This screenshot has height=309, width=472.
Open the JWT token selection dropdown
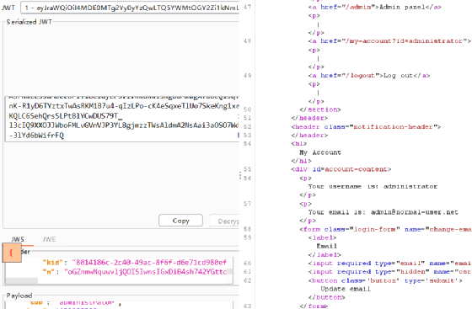click(x=130, y=8)
